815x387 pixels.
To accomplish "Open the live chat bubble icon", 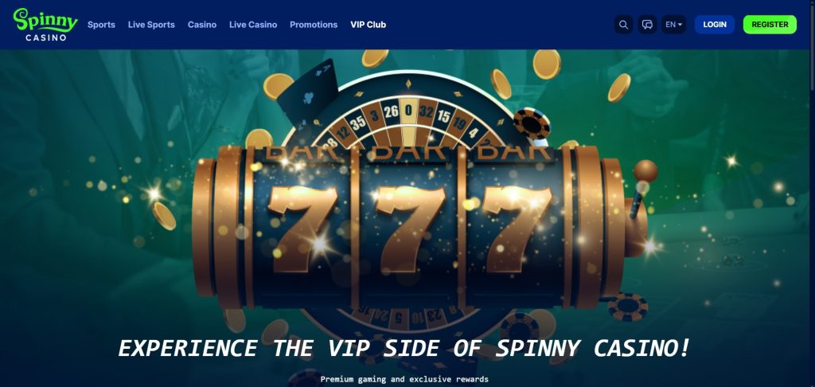I will 647,25.
